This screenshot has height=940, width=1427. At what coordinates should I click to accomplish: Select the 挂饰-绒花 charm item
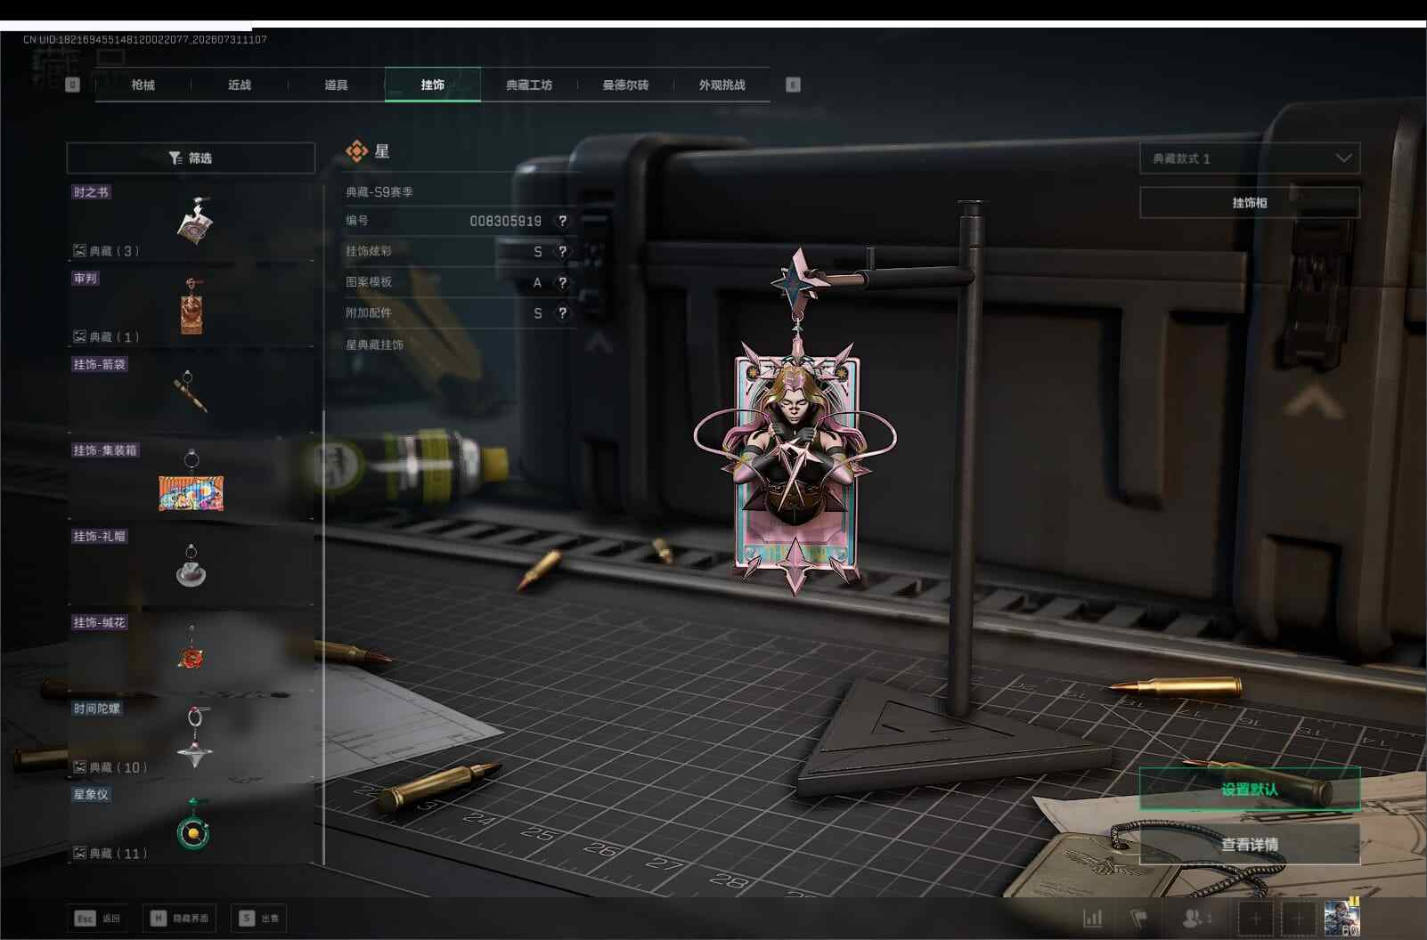tap(192, 652)
